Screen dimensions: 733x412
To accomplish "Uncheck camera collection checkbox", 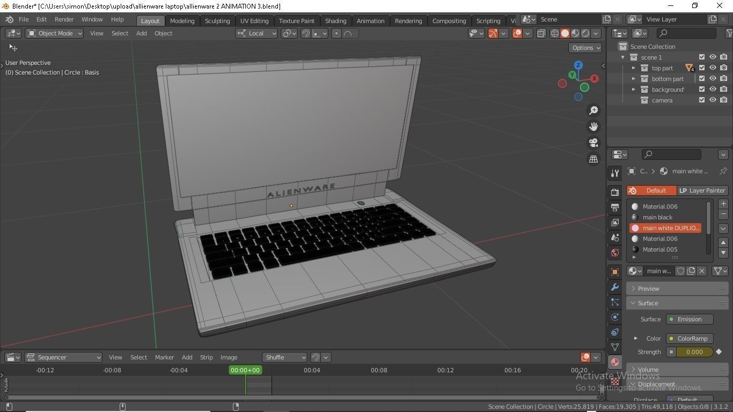I will pyautogui.click(x=702, y=100).
